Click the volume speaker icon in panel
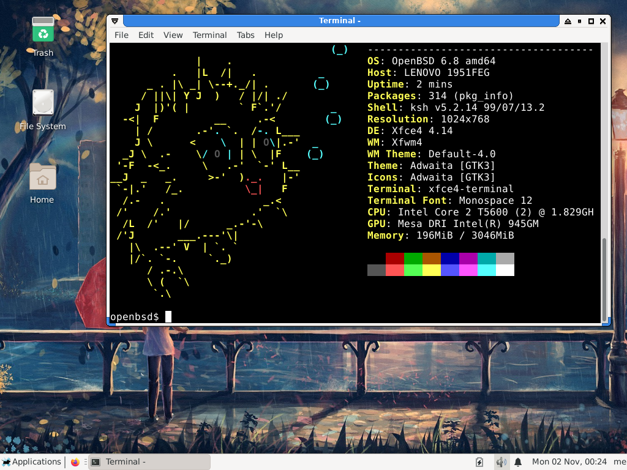Image resolution: width=627 pixels, height=470 pixels. [x=501, y=462]
